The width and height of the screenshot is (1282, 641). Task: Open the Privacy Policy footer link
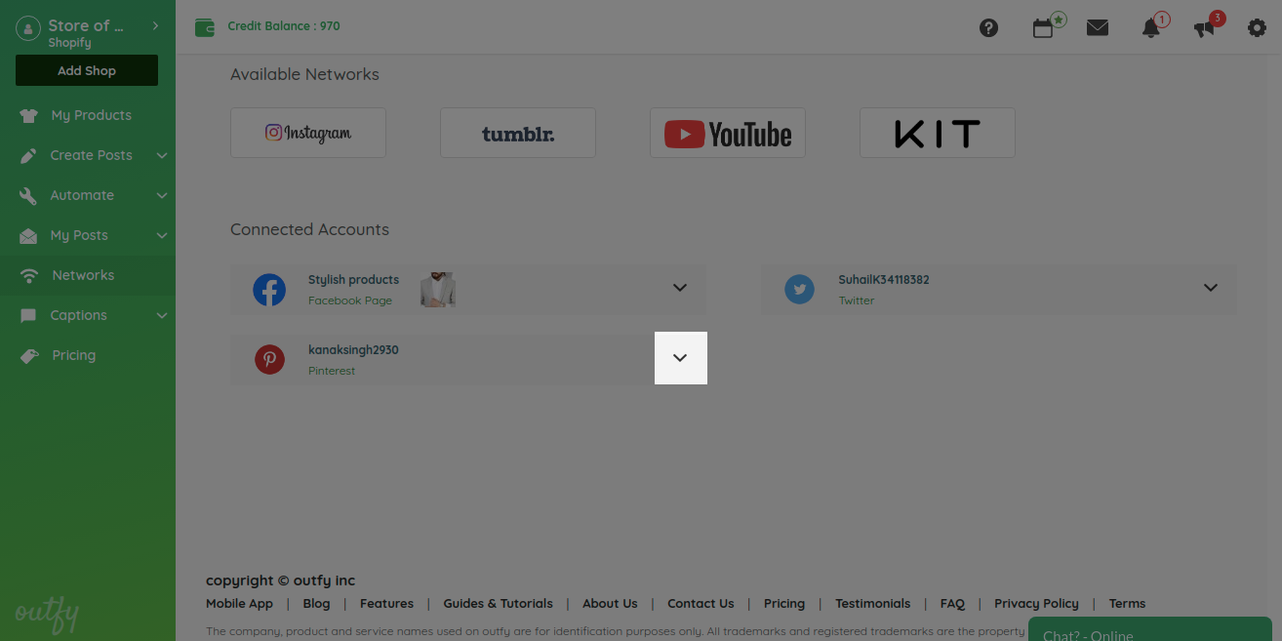coord(1036,604)
